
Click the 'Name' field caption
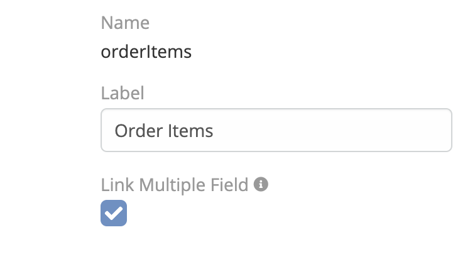click(125, 23)
